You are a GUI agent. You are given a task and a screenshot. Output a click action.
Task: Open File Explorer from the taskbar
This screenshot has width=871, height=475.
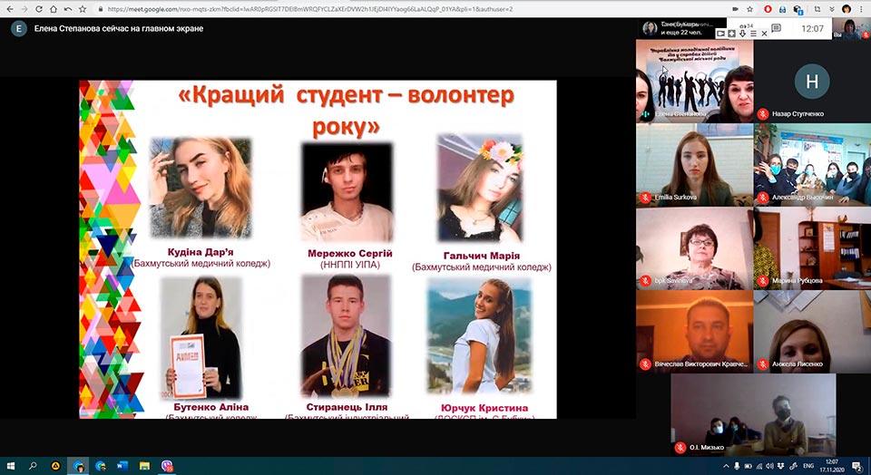click(144, 466)
